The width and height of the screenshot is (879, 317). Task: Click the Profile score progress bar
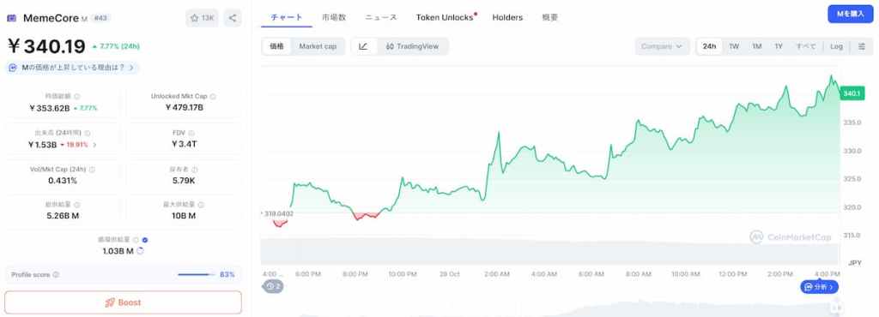(x=197, y=274)
